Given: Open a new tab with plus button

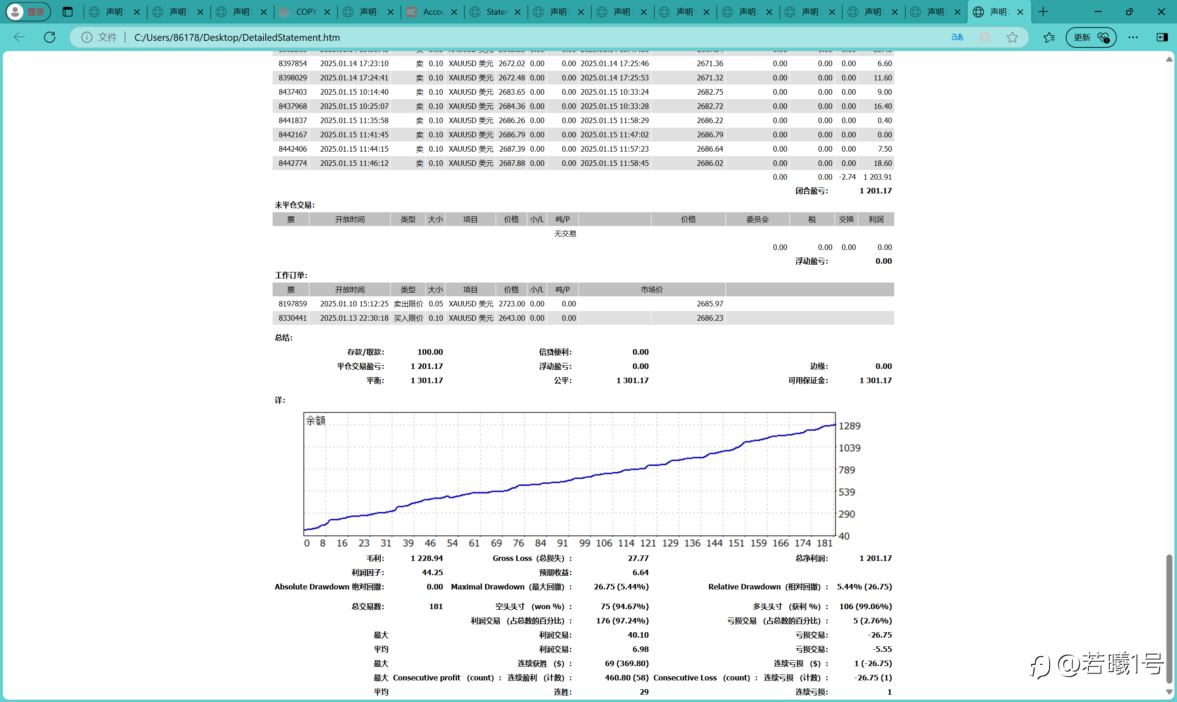Looking at the screenshot, I should click(x=1043, y=12).
